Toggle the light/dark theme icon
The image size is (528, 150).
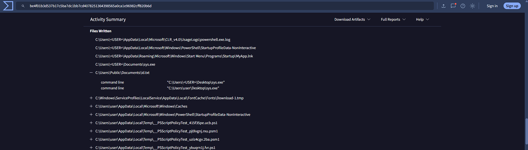472,6
